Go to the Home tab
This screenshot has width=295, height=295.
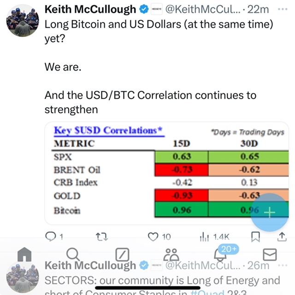(24, 254)
